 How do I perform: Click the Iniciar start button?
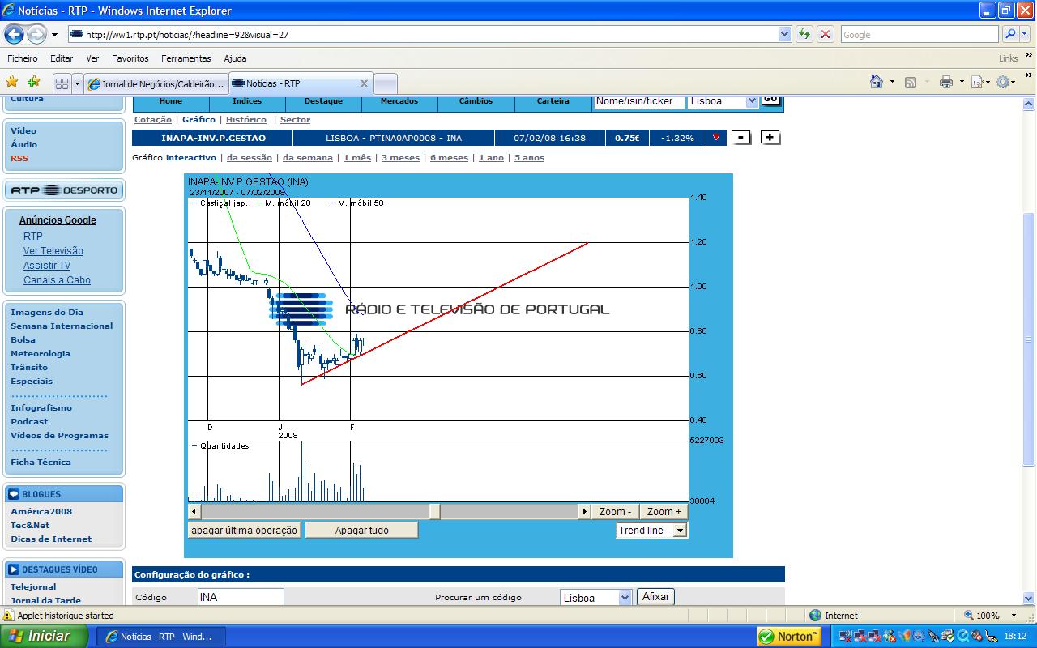(x=43, y=636)
